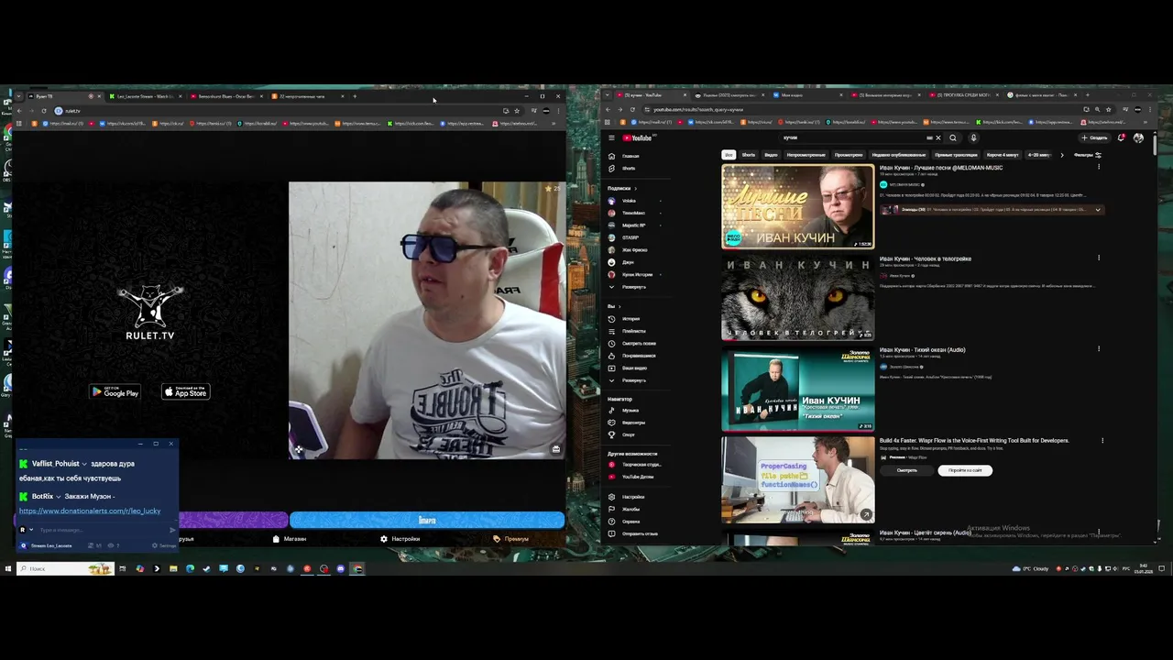Open История in YouTube sidebar
1173x660 pixels.
click(x=632, y=319)
